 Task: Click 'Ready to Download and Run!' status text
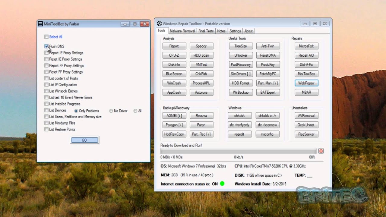point(181,145)
